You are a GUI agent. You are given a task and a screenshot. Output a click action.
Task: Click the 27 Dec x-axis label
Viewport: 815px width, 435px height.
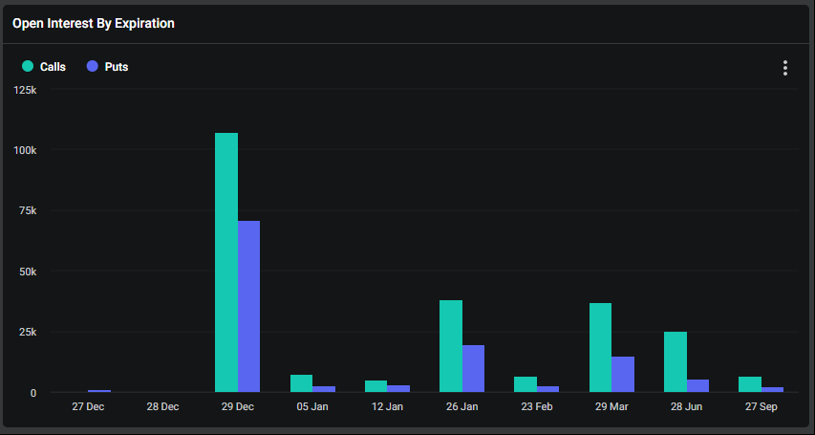coord(88,407)
